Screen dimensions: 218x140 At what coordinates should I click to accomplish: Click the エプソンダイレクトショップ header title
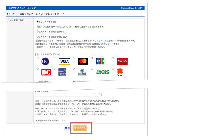pos(22,8)
